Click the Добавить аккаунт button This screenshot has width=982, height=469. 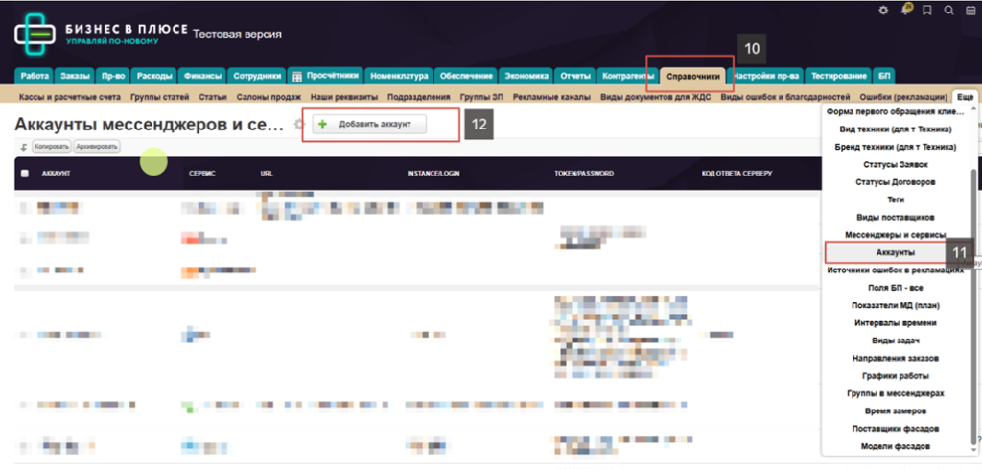coord(369,125)
